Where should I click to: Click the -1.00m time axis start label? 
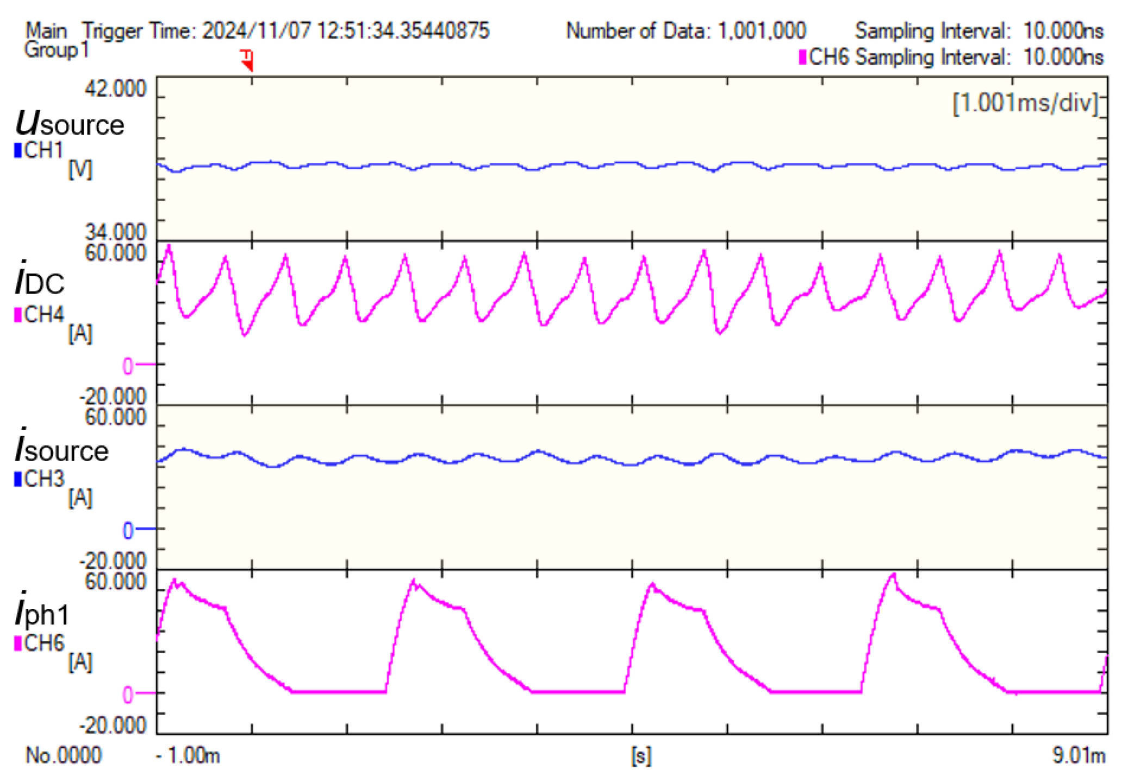(188, 755)
